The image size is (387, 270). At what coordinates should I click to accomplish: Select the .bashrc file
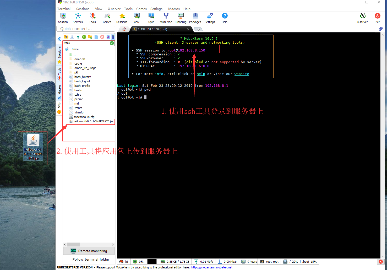pyautogui.click(x=76, y=90)
